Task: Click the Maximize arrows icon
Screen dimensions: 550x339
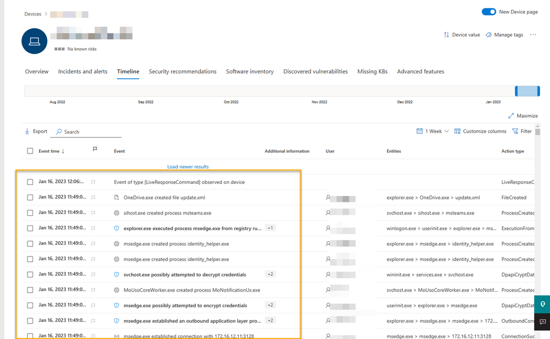Action: (511, 116)
